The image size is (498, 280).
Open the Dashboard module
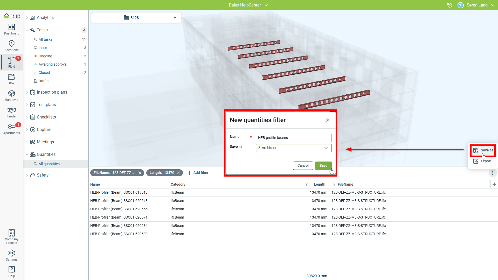click(x=12, y=29)
